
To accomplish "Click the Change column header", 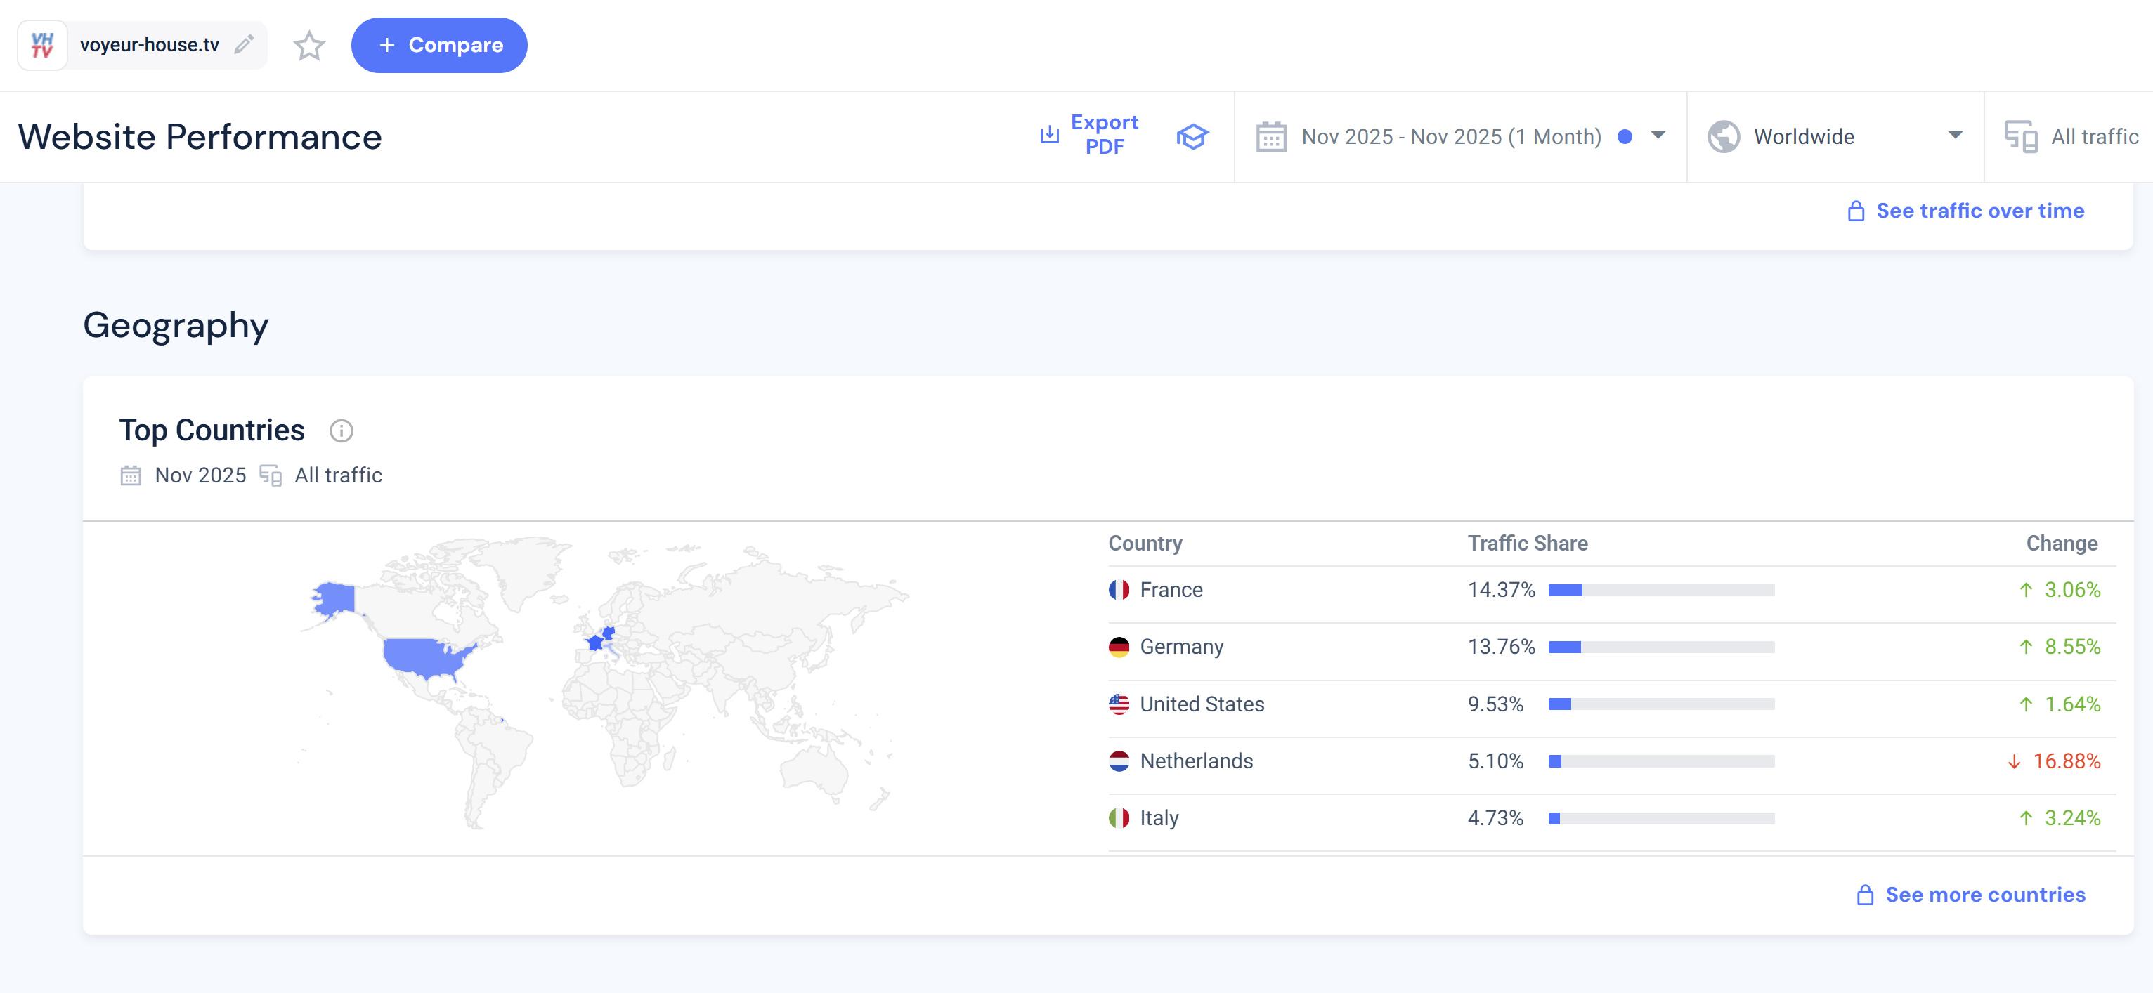I will [2060, 544].
